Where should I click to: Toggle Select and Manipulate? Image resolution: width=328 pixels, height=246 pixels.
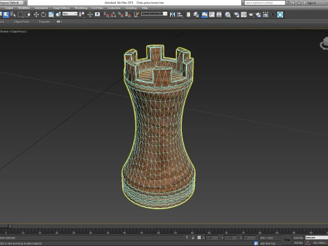pyautogui.click(x=90, y=14)
